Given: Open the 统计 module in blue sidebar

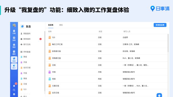Looking at the screenshot, I should point(14,66).
